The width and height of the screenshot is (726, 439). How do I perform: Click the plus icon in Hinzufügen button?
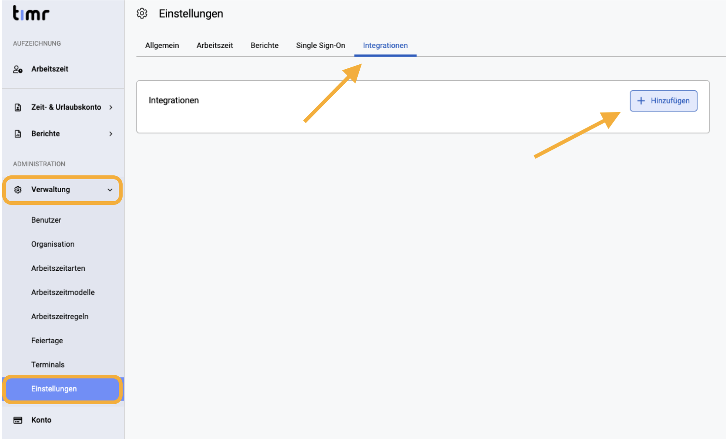pos(641,101)
